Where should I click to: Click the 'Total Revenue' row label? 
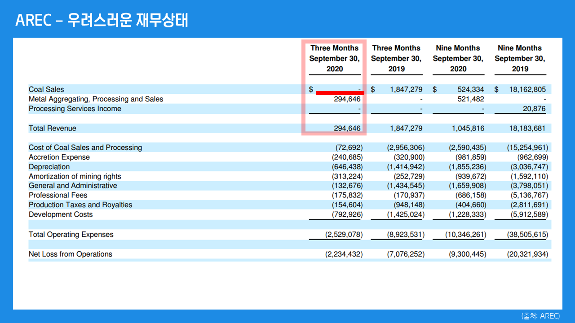53,128
